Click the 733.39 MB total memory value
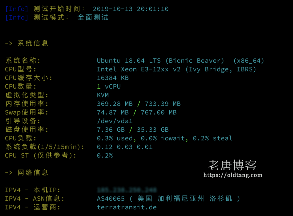 click(163, 104)
